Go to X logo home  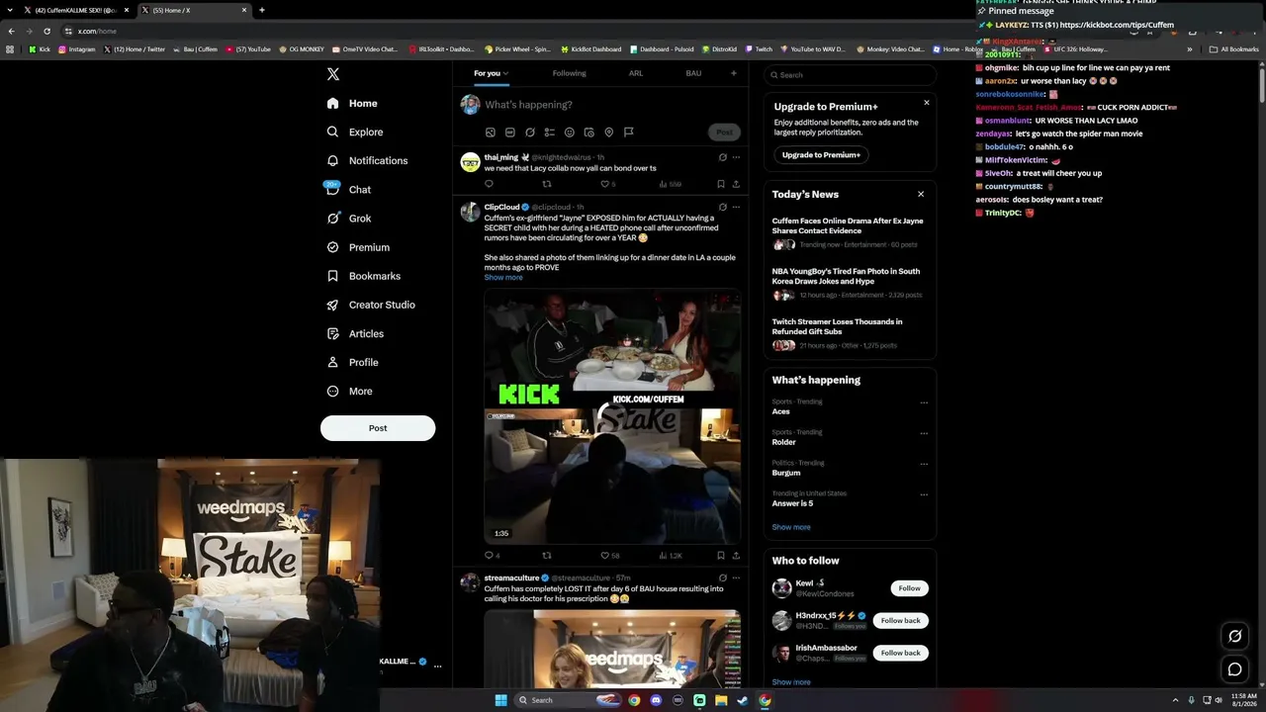coord(333,74)
